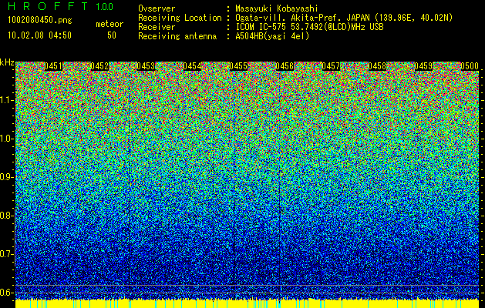Click the meteor count value 50
This screenshot has width=485, height=308.
tap(112, 35)
